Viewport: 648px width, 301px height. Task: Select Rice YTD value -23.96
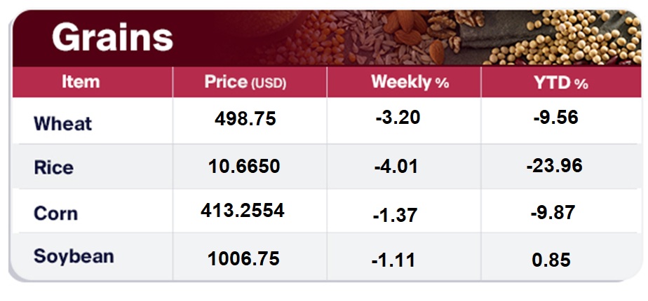tap(554, 166)
